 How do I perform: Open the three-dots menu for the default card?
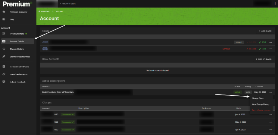pyautogui.click(x=270, y=42)
